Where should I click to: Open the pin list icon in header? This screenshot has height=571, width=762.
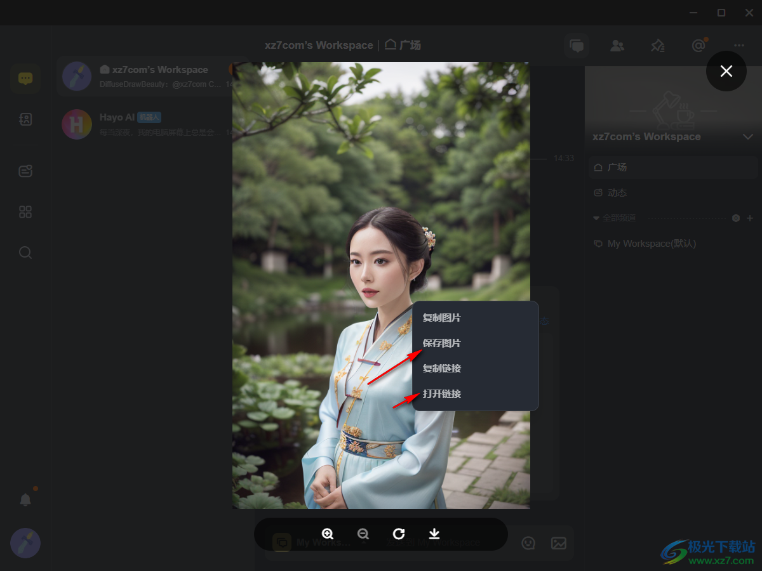click(x=658, y=46)
